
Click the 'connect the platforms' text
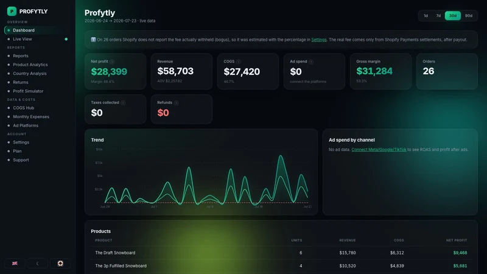pyautogui.click(x=308, y=82)
